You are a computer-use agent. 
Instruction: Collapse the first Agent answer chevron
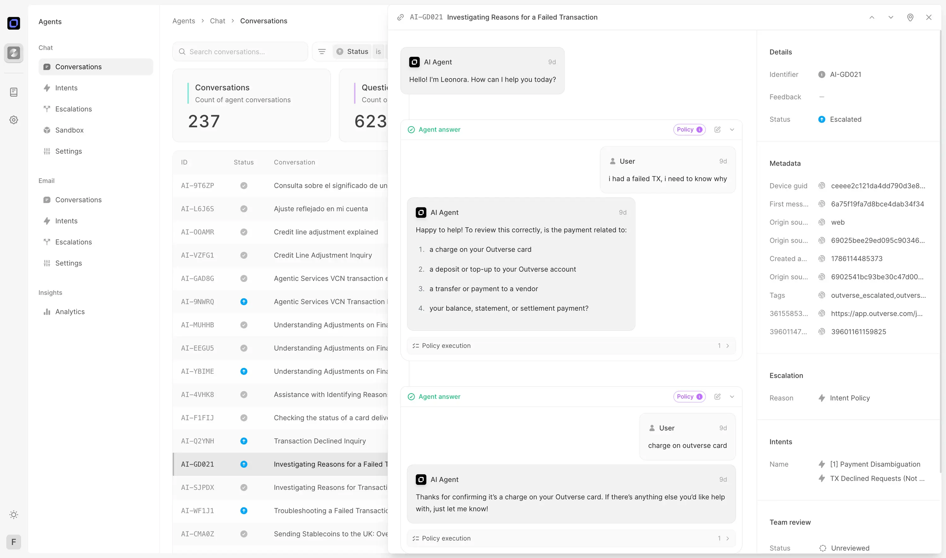(732, 130)
